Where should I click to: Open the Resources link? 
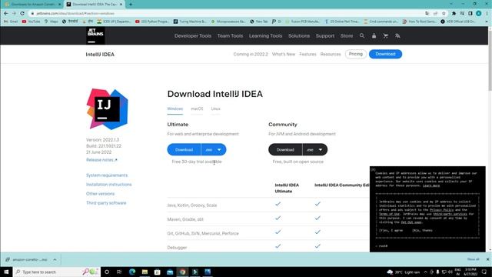[x=331, y=54]
